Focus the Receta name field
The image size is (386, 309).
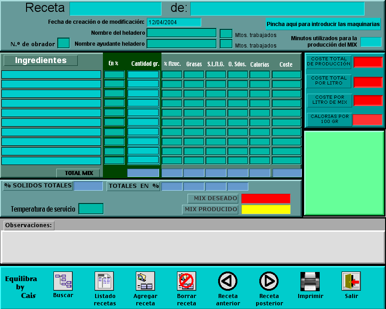pos(115,9)
